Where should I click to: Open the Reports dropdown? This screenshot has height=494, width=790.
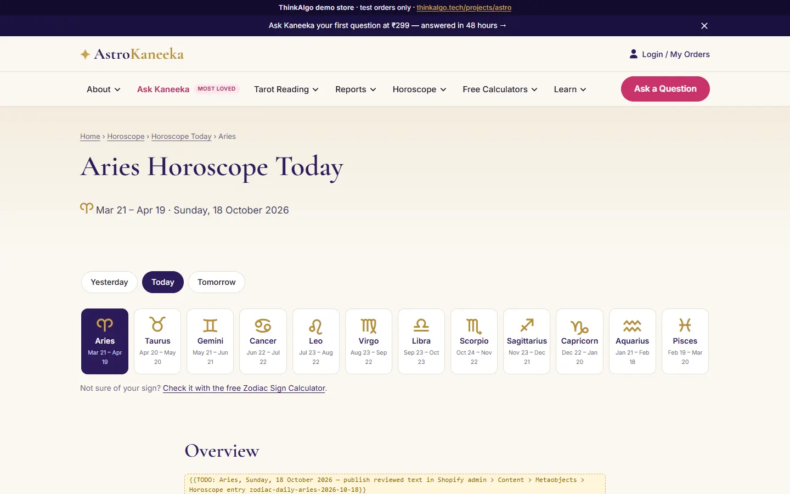356,89
